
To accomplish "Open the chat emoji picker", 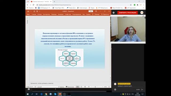I will click(x=115, y=90).
